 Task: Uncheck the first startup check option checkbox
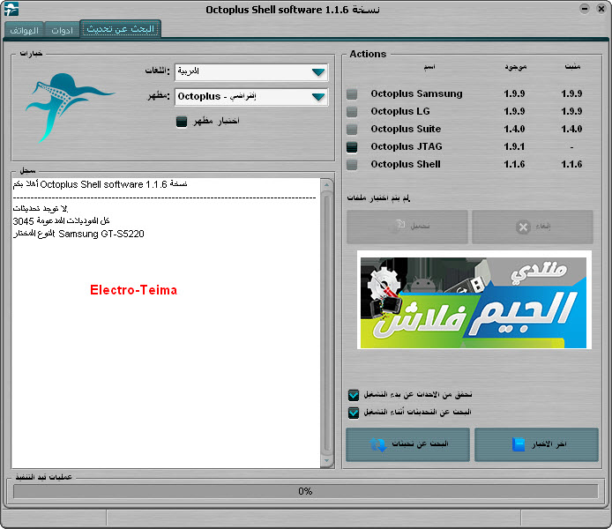point(354,395)
